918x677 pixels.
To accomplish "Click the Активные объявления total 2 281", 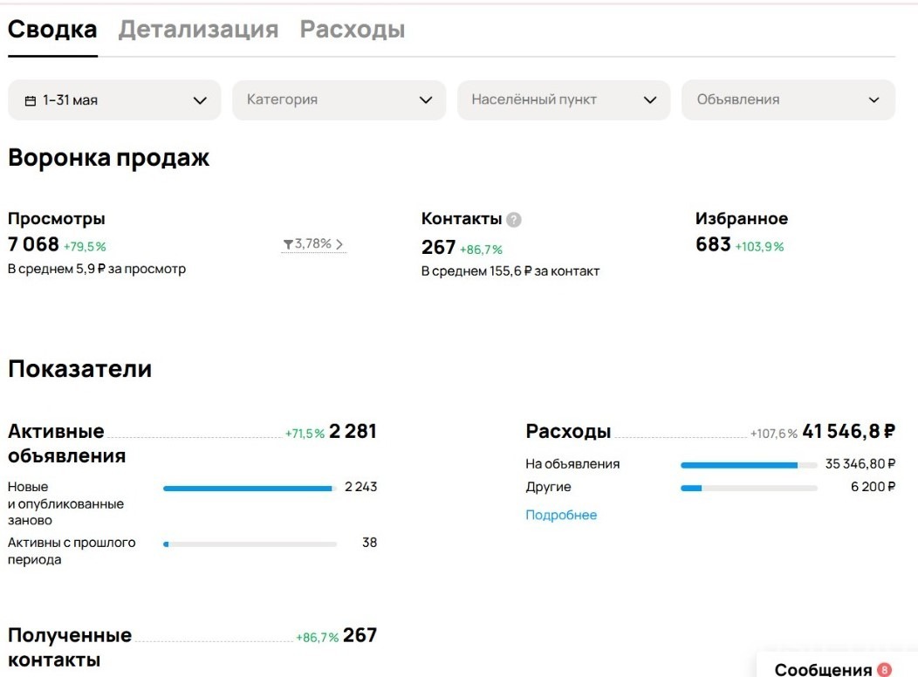I will pyautogui.click(x=353, y=431).
